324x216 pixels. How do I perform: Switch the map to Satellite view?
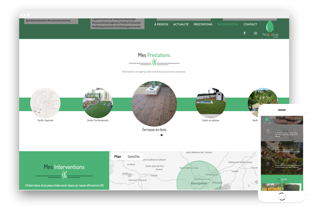click(134, 157)
